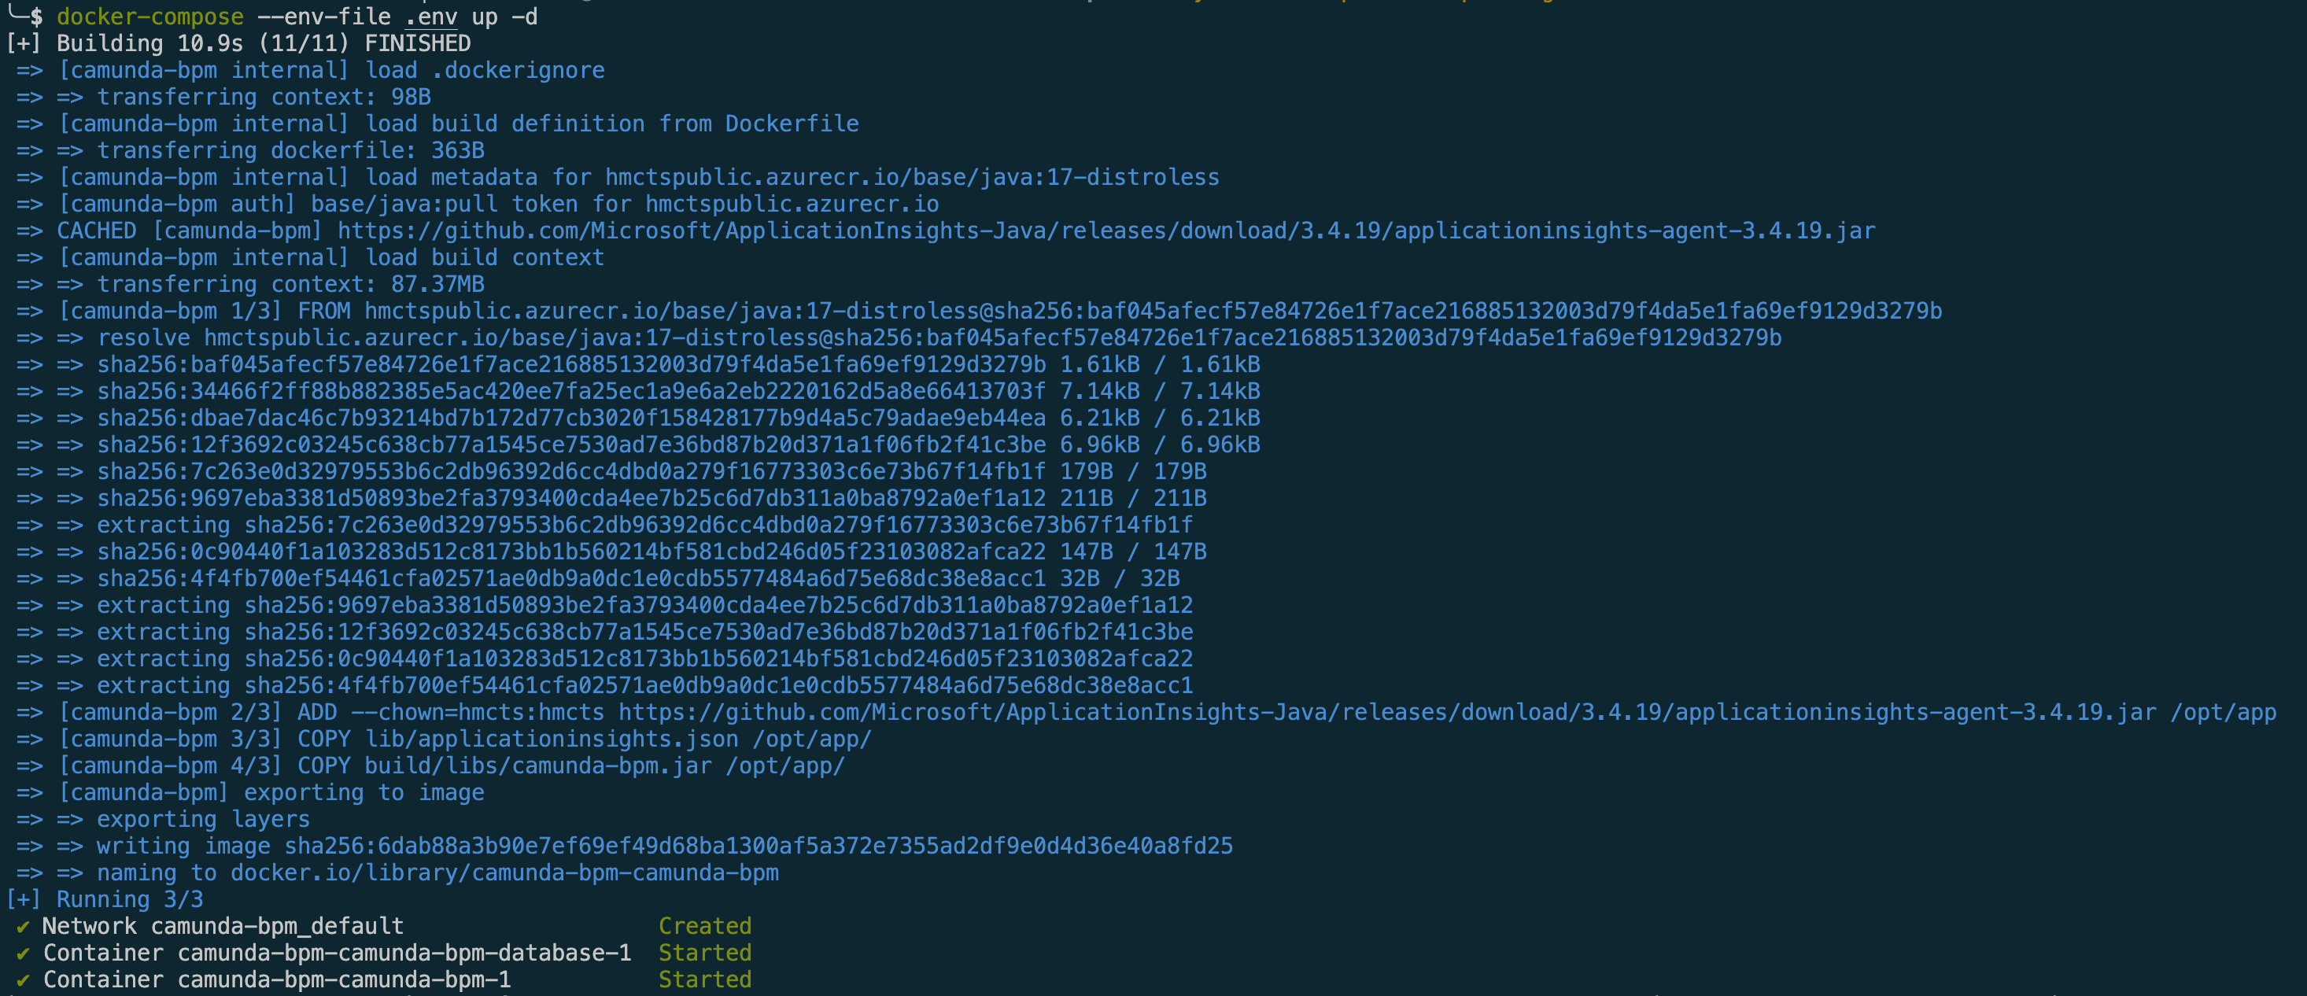Open the GitHub URL in the CACHED line

(1106, 231)
